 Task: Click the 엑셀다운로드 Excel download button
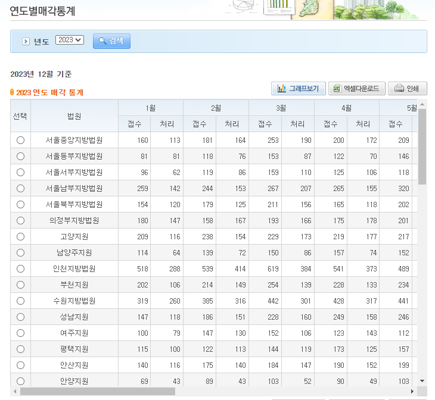357,89
